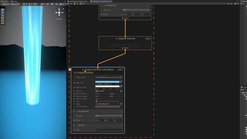Click Persp label under scene gizmo
247x139 pixels.
pos(59,19)
